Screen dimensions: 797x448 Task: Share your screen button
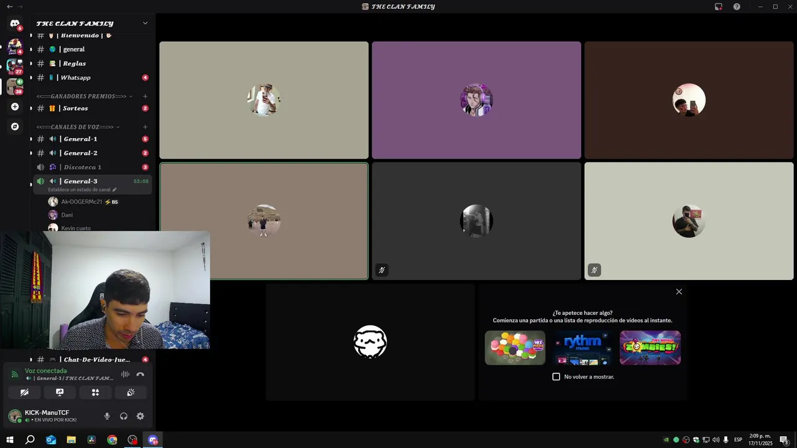click(60, 393)
